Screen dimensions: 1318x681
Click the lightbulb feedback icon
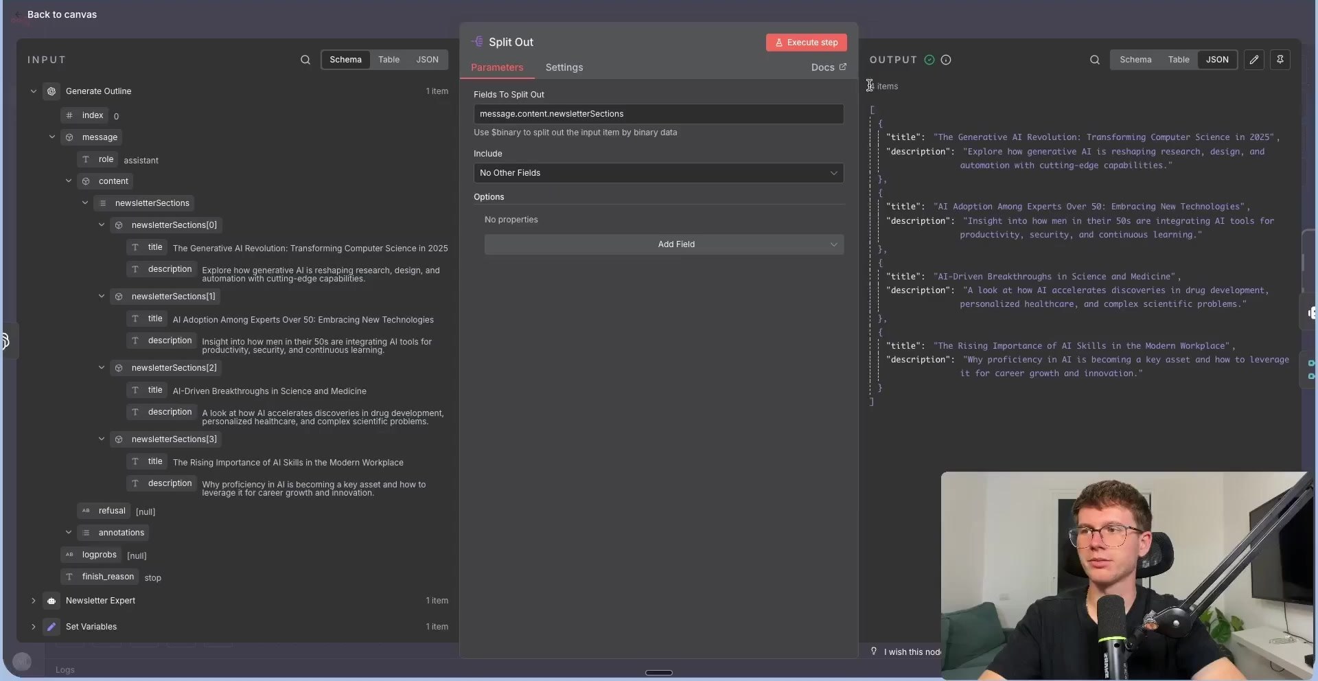(874, 651)
